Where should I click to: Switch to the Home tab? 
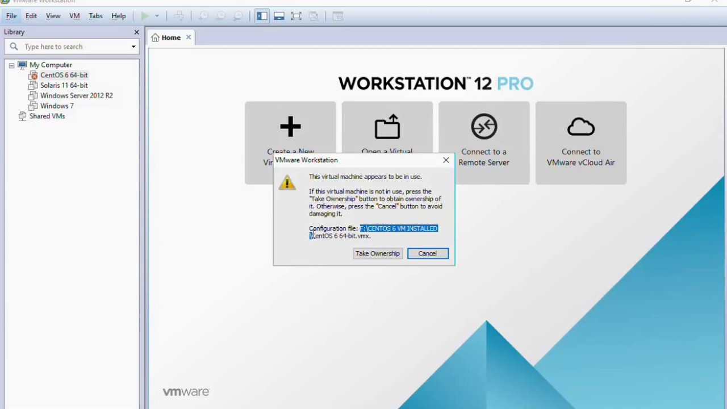(x=171, y=37)
